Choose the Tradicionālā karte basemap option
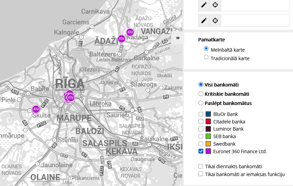This screenshot has height=186, width=293. pyautogui.click(x=206, y=57)
